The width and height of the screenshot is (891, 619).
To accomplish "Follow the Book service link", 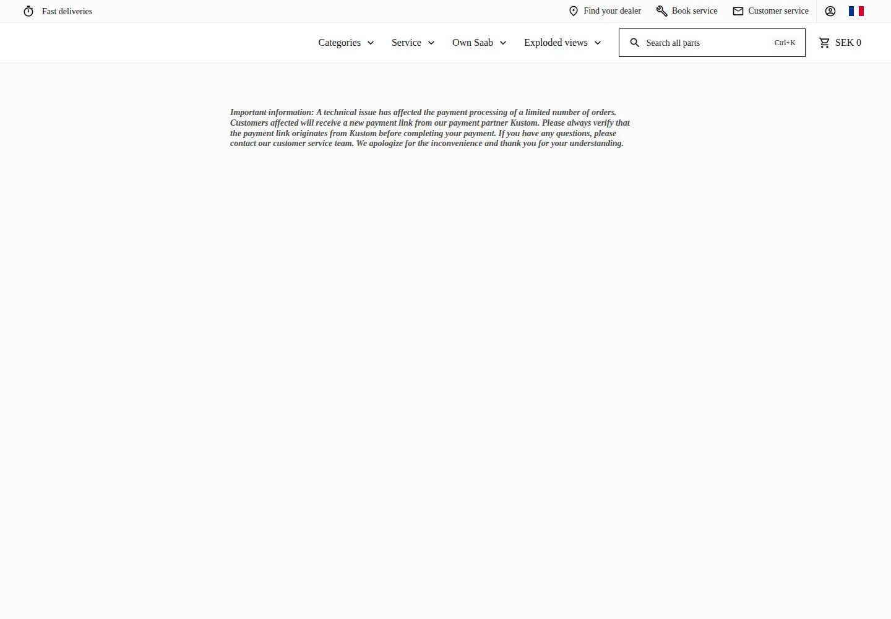I will [695, 11].
